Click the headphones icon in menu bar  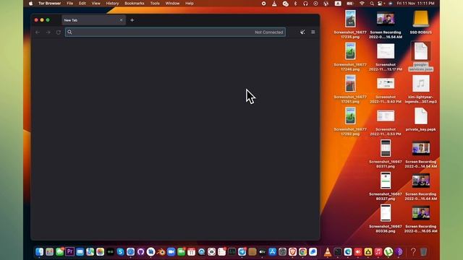305,3
